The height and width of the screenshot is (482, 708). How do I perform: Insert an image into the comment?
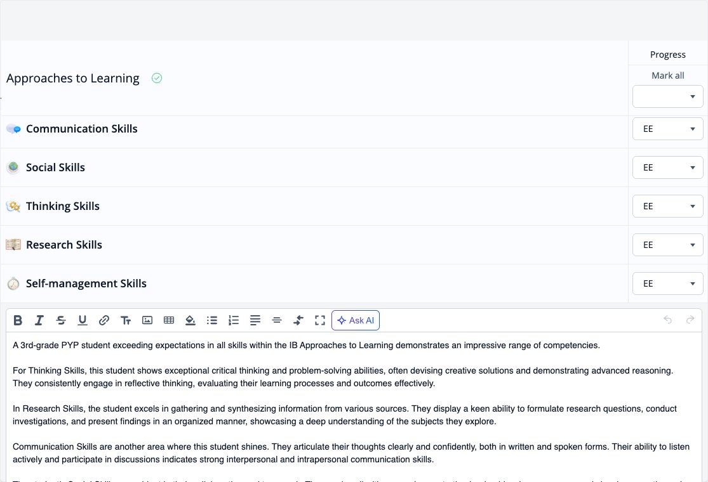click(x=147, y=320)
